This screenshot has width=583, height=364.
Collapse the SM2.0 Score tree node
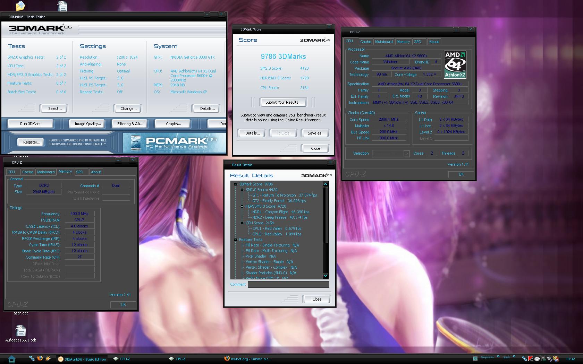point(242,190)
